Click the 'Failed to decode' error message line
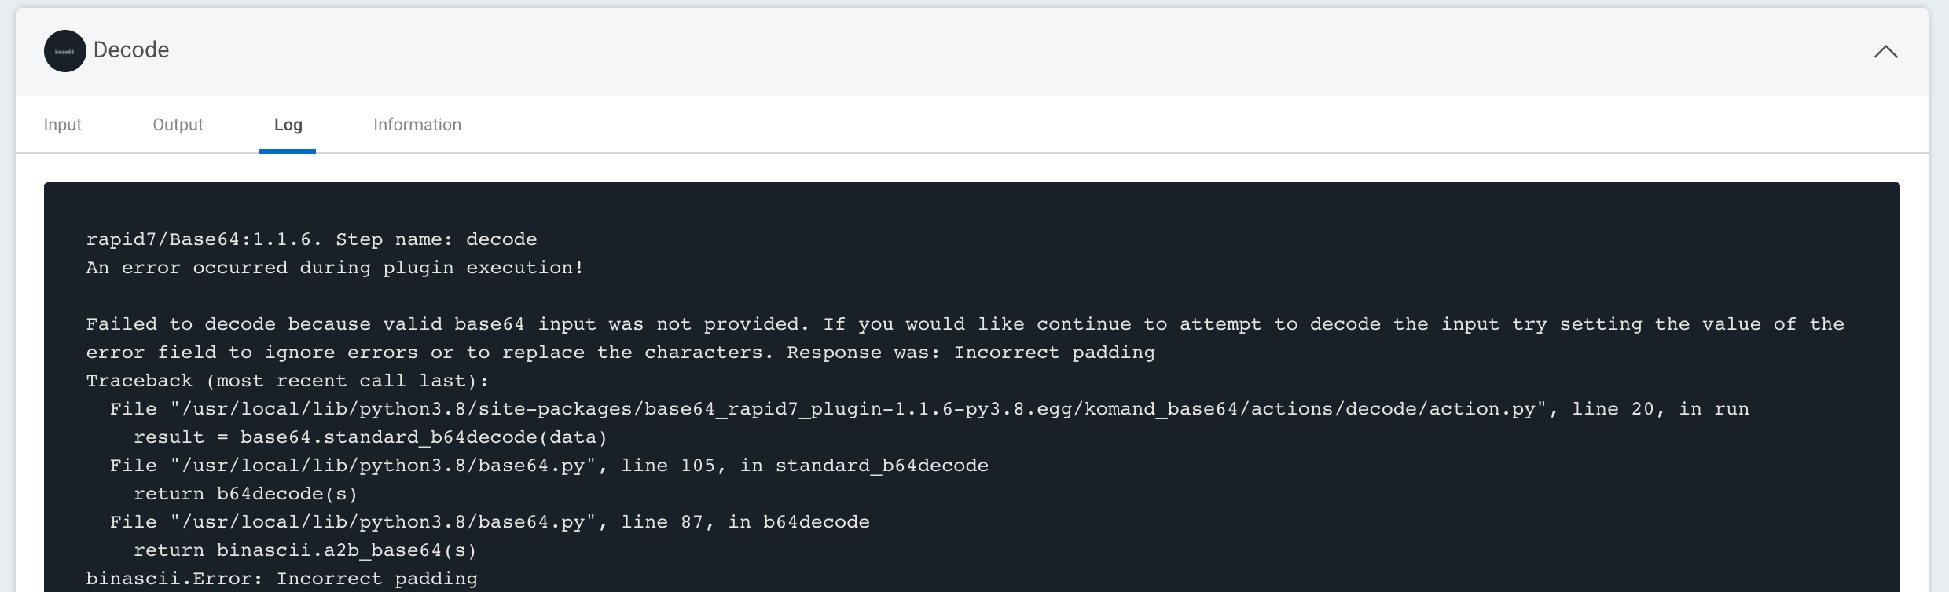Image resolution: width=1949 pixels, height=592 pixels. [964, 324]
